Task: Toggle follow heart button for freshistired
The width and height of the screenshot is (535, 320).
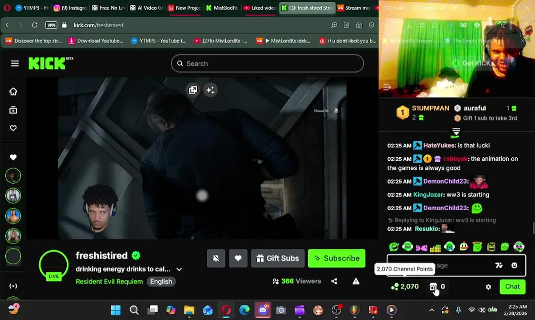Action: pyautogui.click(x=238, y=258)
